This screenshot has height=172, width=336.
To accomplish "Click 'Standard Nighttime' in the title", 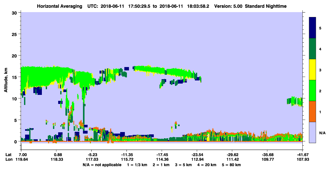I will click(x=266, y=6).
